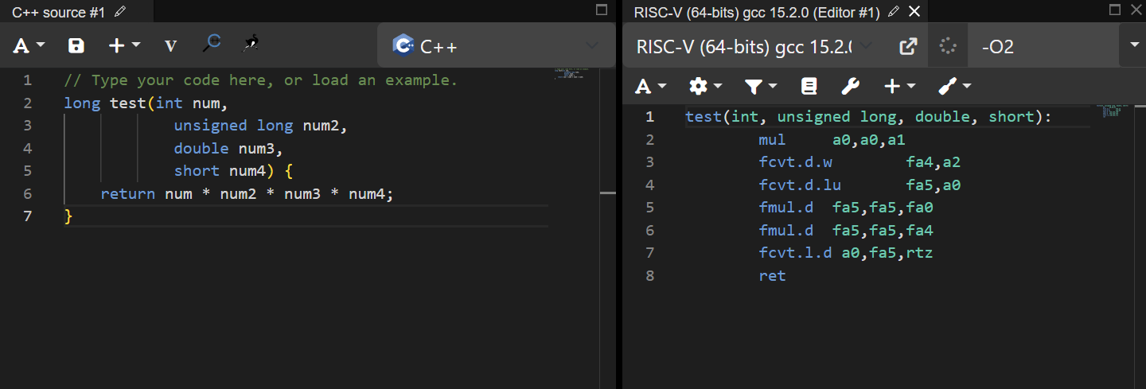Pop out compiler picker dialog icon
This screenshot has width=1146, height=389.
tap(907, 46)
